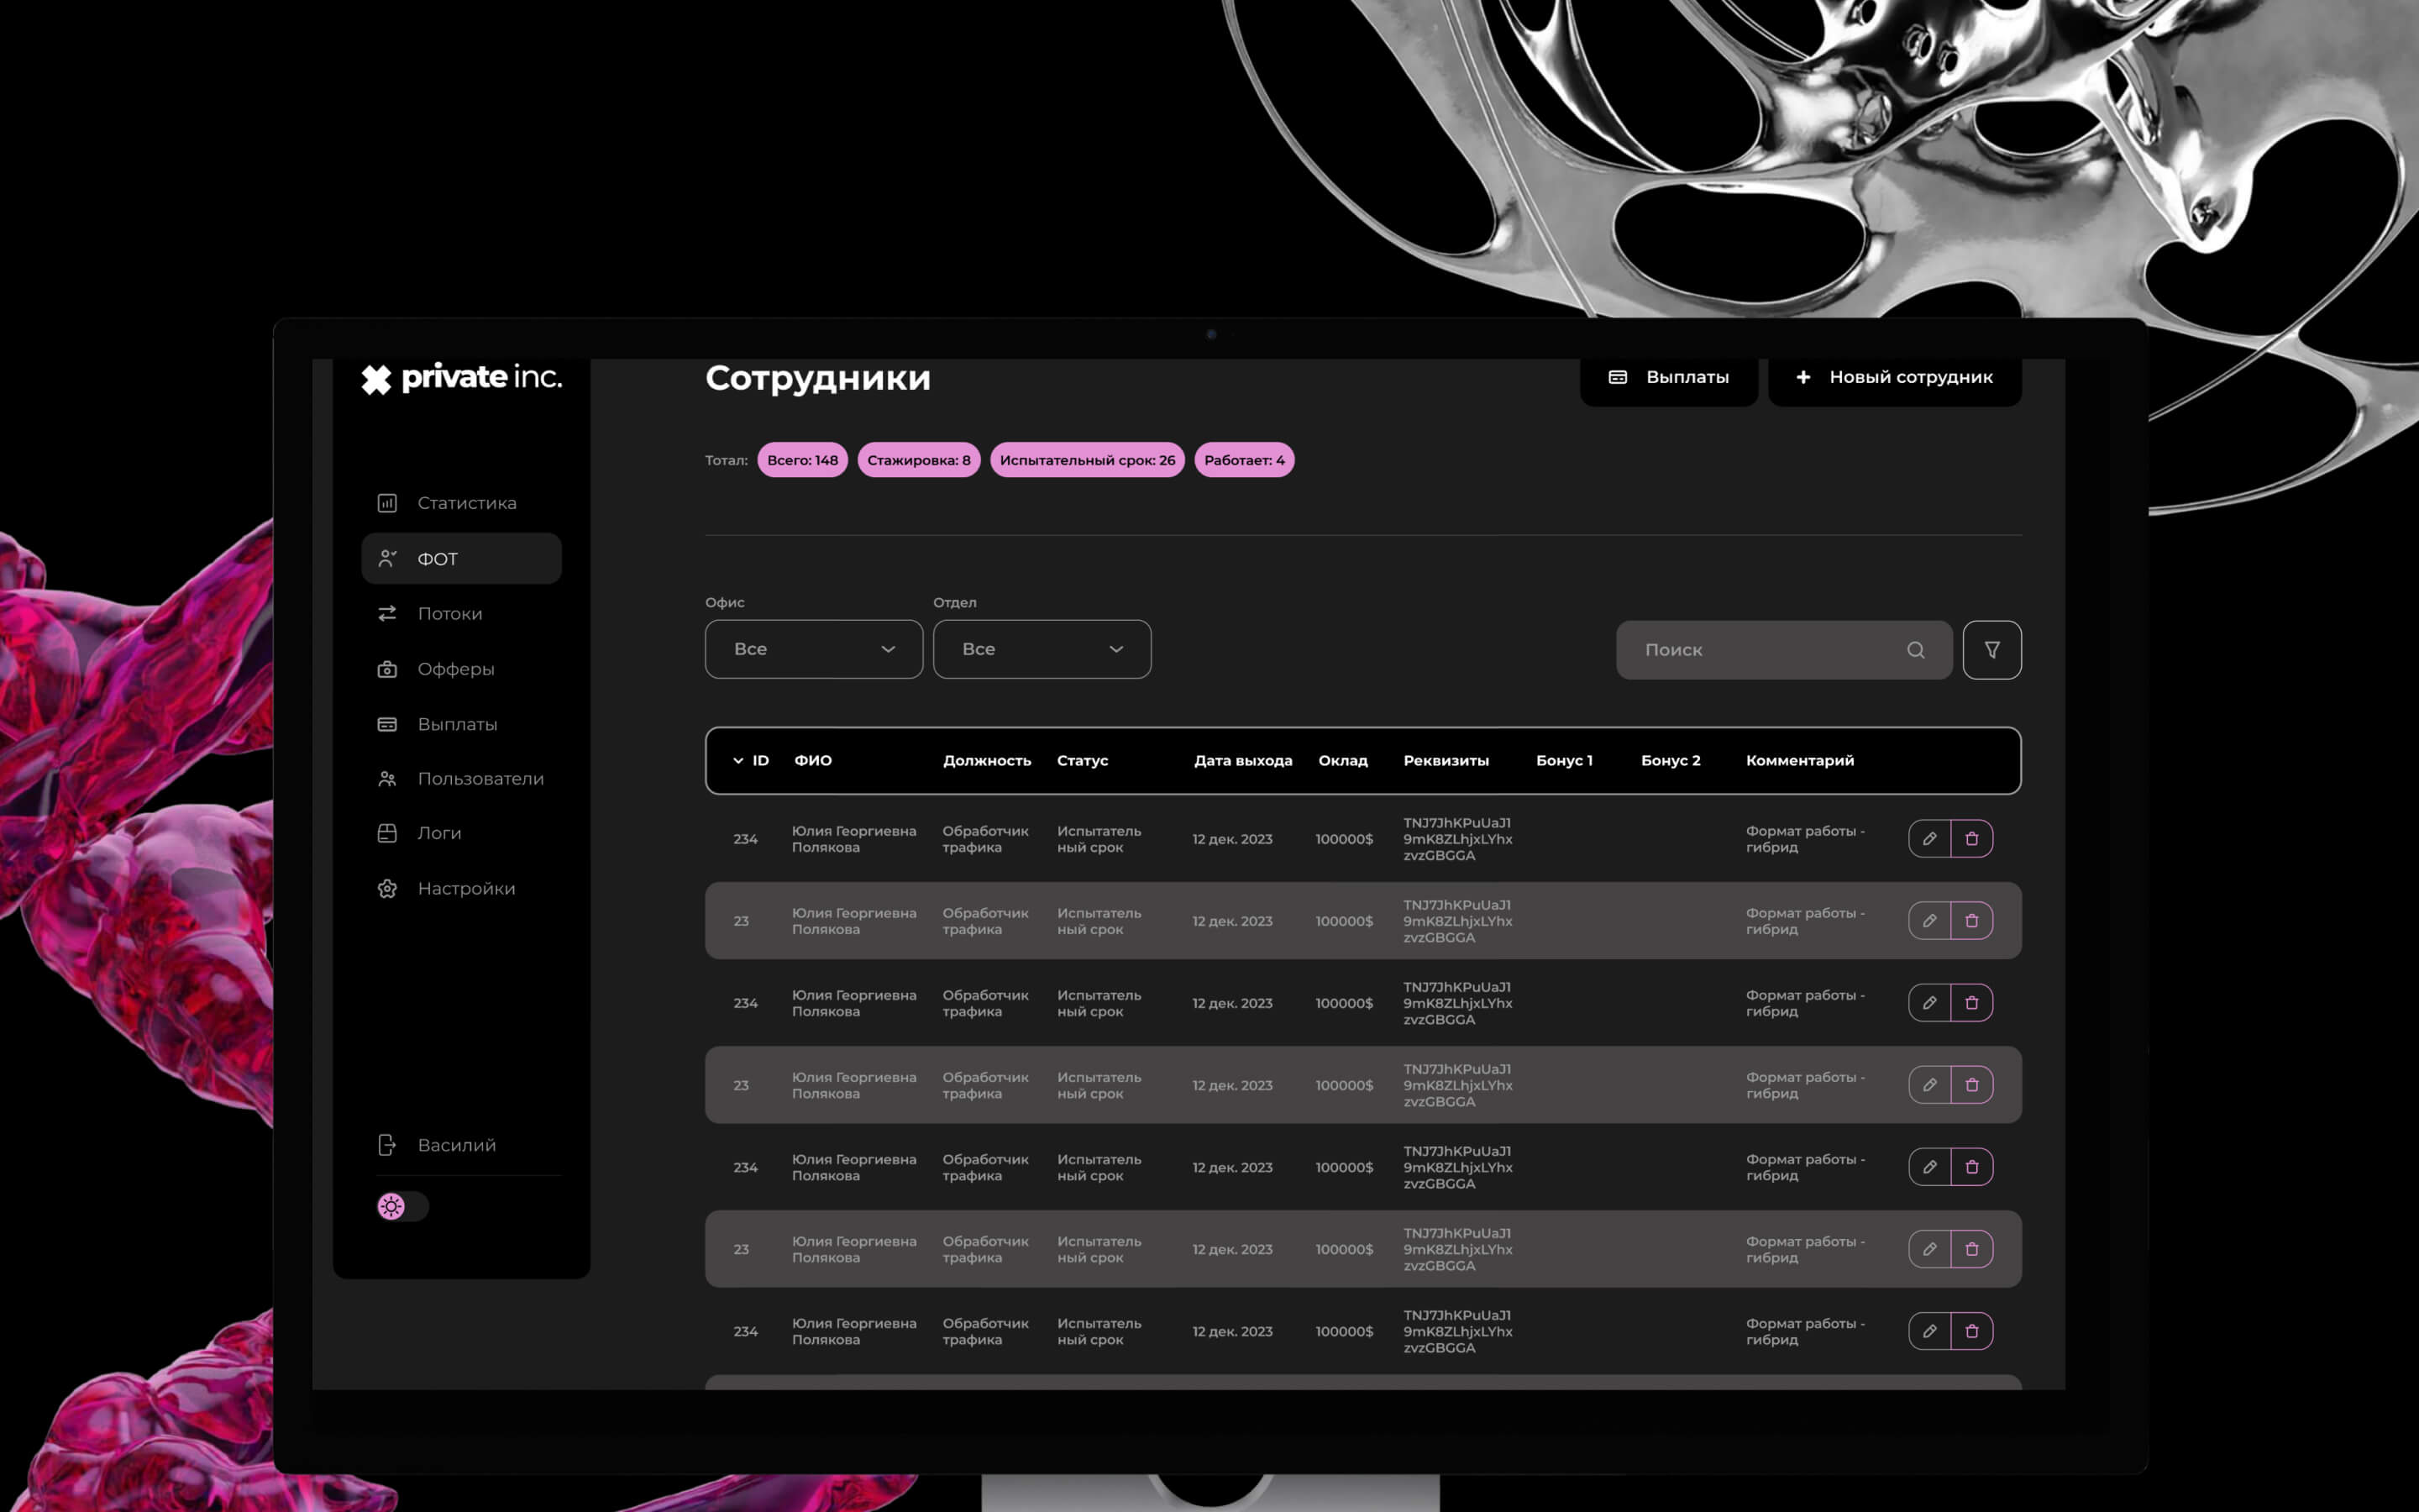2419x1512 pixels.
Task: Click the delete trash icon in the first table row
Action: pyautogui.click(x=1971, y=839)
